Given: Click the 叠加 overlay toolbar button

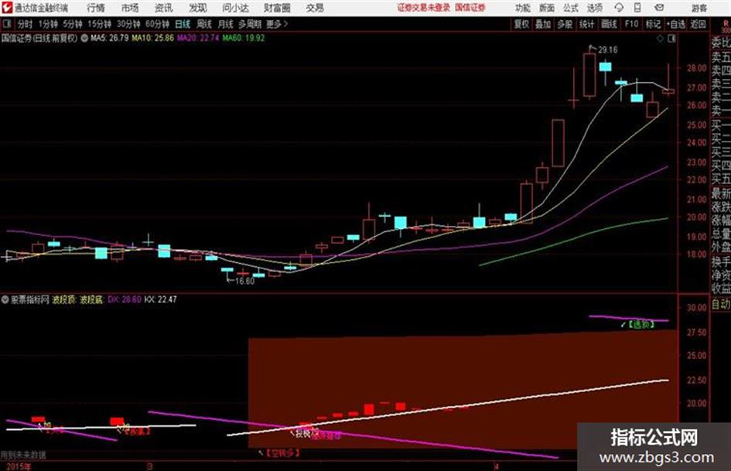Looking at the screenshot, I should coord(543,24).
